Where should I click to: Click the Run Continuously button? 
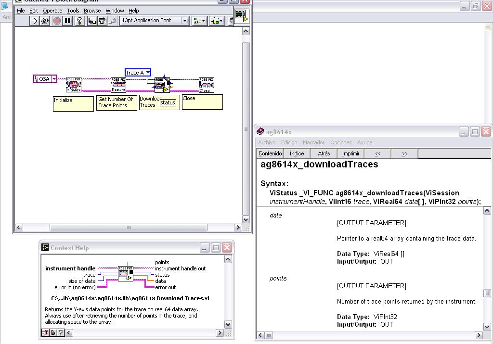[x=45, y=21]
